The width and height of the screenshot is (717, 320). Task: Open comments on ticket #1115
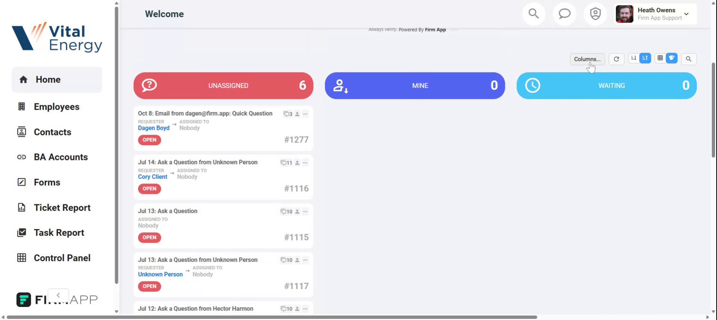[x=286, y=211]
